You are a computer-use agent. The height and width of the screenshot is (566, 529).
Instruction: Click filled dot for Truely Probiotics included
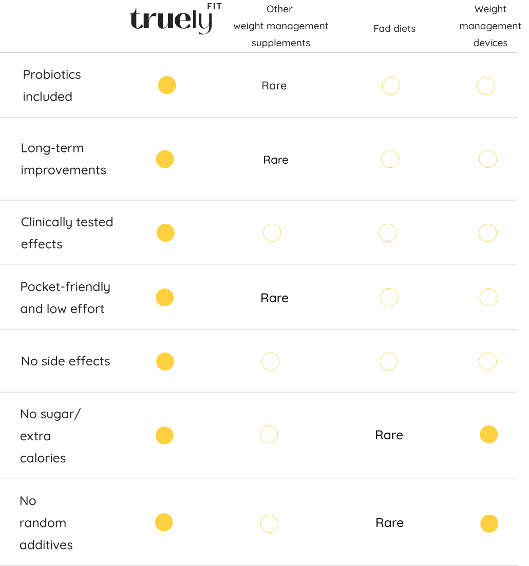pos(167,85)
